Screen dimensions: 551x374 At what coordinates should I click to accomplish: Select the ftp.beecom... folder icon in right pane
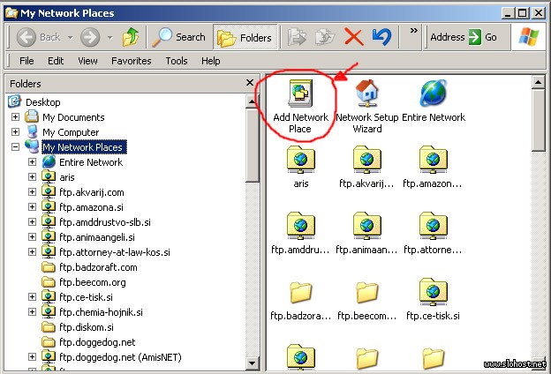pos(366,292)
